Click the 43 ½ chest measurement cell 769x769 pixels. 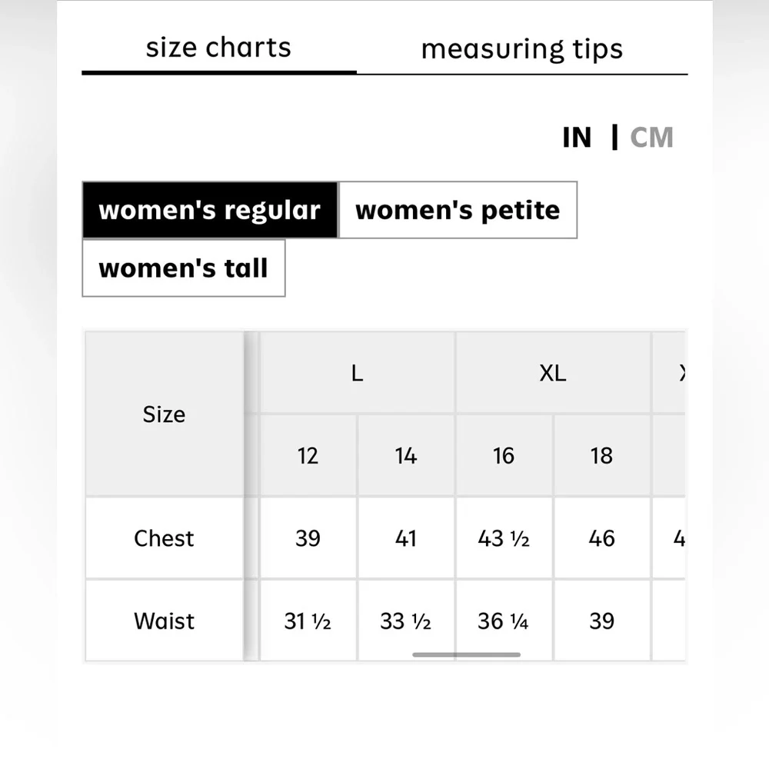(504, 538)
